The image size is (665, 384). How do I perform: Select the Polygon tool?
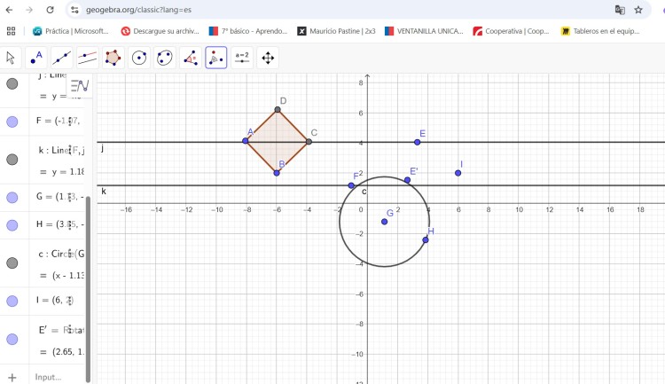tap(113, 58)
